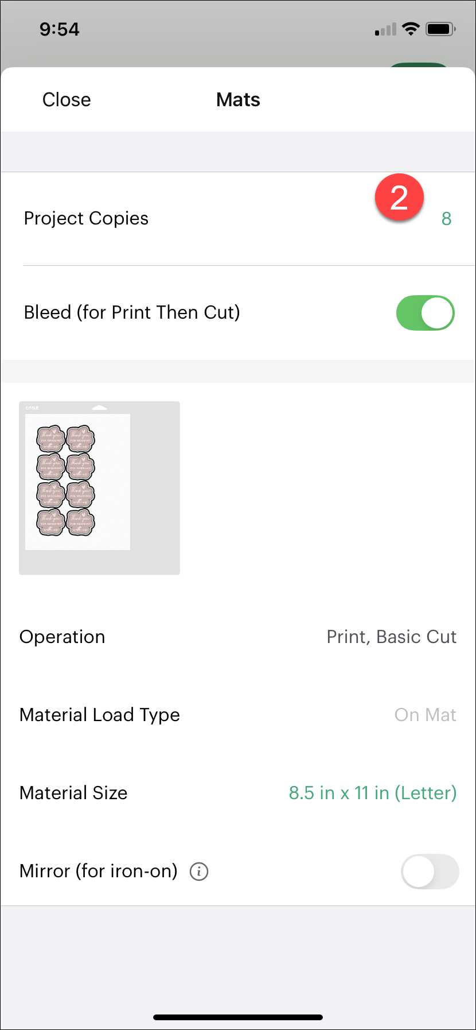Tap the battery icon in status bar

click(x=439, y=28)
